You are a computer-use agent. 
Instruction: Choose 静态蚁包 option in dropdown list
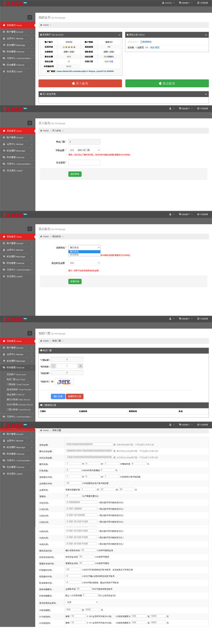click(84, 251)
